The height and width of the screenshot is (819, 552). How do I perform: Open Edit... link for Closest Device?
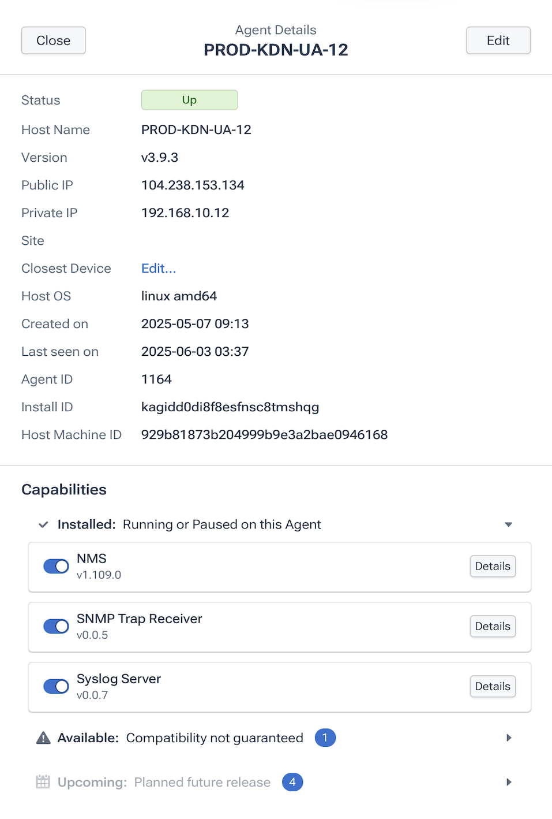[158, 268]
